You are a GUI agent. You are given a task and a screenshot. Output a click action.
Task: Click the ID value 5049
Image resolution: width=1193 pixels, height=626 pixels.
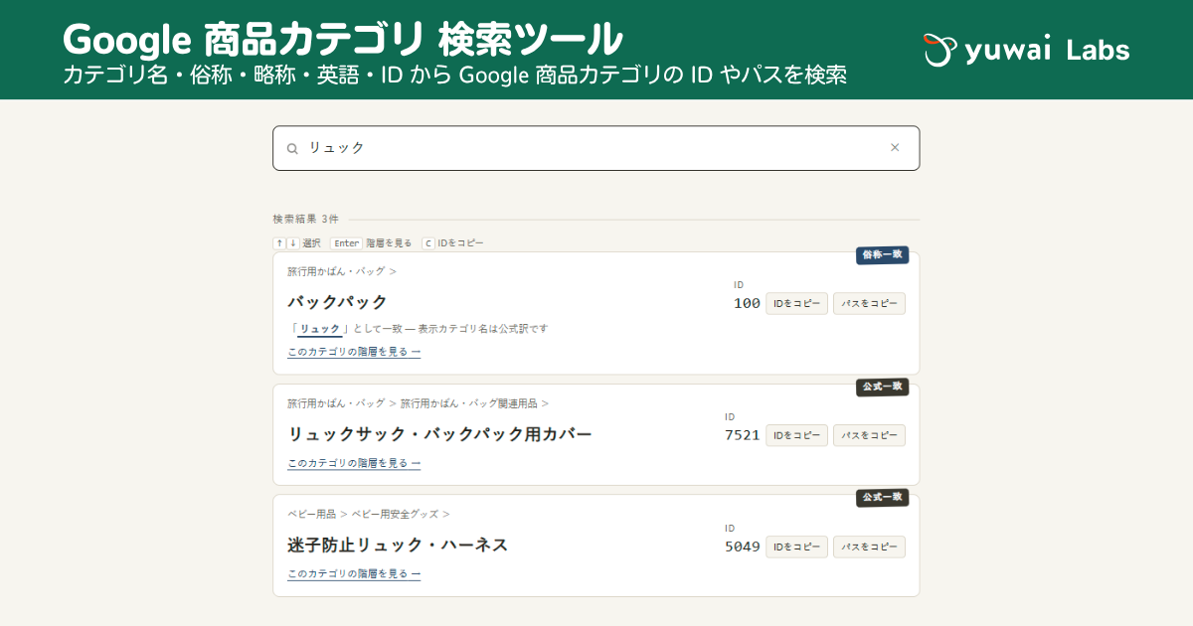tap(743, 547)
